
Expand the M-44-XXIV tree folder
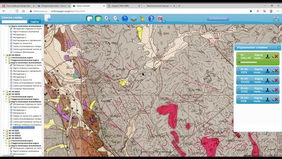pyautogui.click(x=4, y=91)
